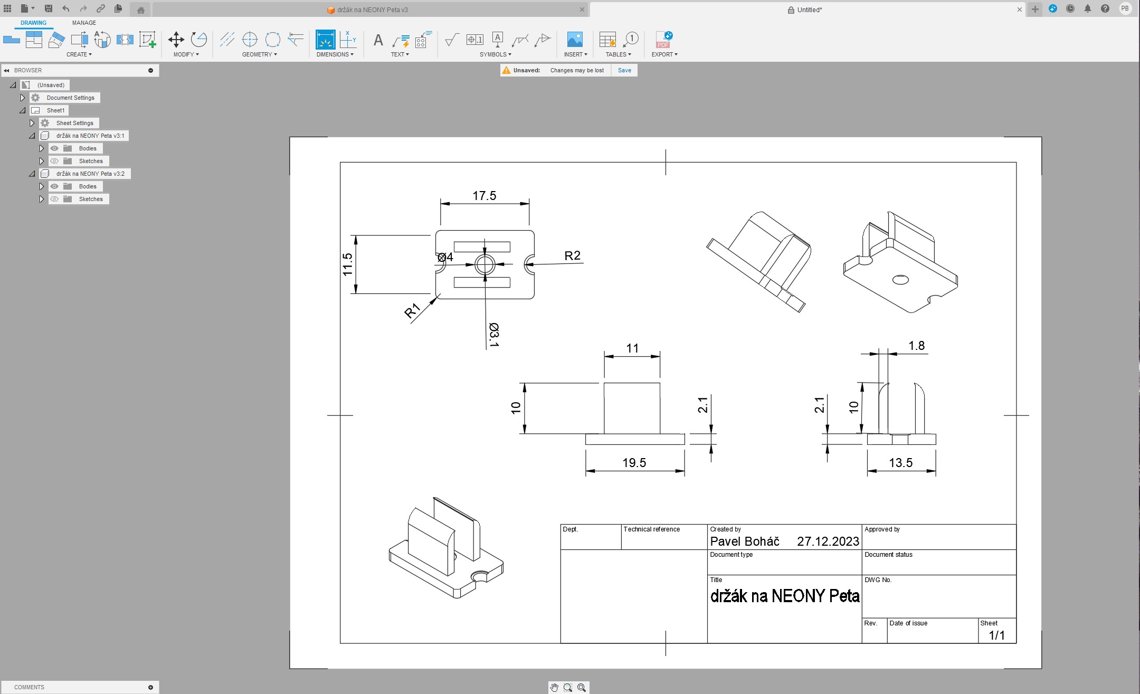
Task: Click the Save link in unsaved warning
Action: [x=624, y=70]
